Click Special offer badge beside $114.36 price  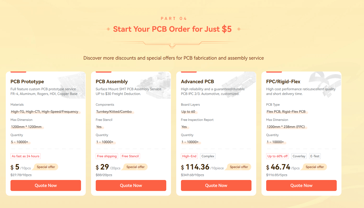point(239,167)
